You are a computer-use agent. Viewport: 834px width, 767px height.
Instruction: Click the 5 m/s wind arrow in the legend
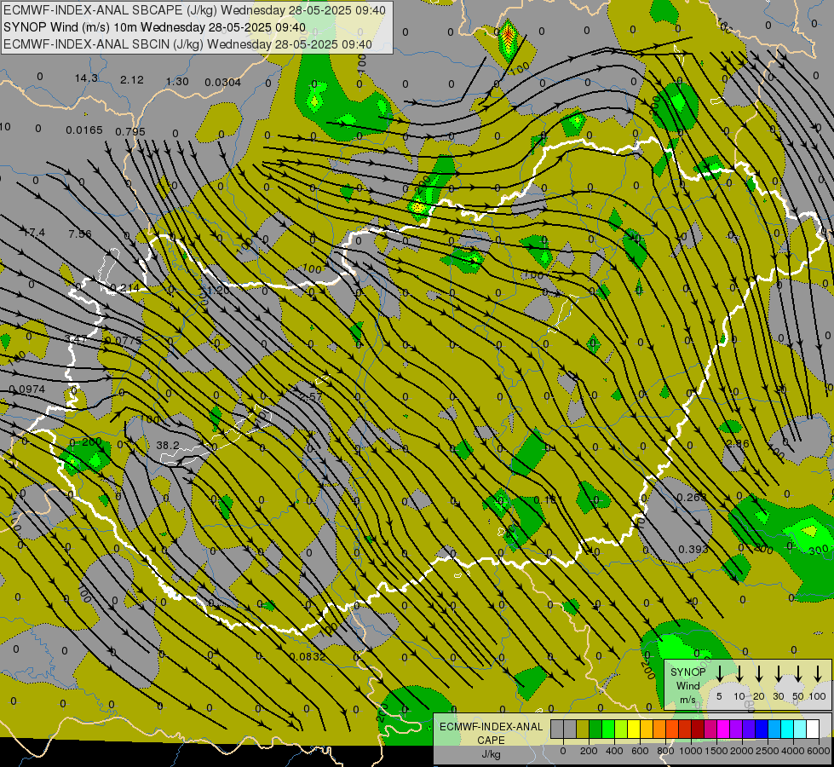[x=719, y=673]
